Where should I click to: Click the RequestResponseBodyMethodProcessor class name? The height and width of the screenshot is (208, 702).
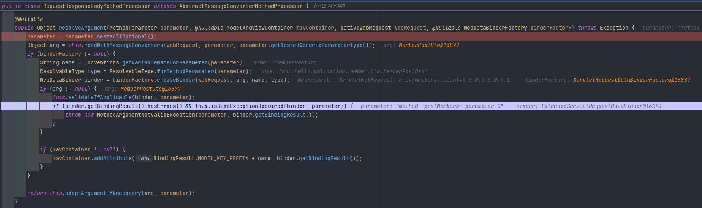[97, 6]
